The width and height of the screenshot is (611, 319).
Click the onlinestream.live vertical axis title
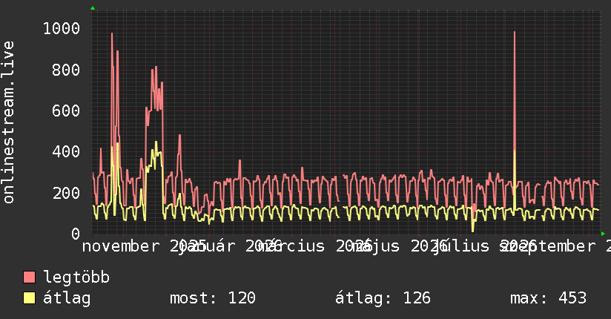(x=8, y=122)
